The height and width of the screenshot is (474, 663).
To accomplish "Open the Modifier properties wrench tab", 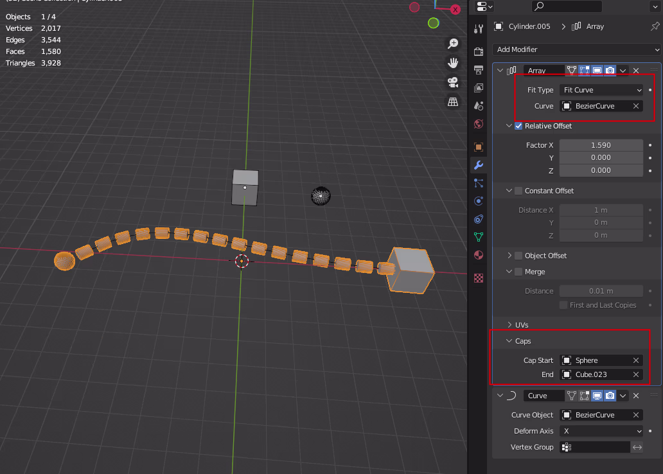I will [x=479, y=165].
